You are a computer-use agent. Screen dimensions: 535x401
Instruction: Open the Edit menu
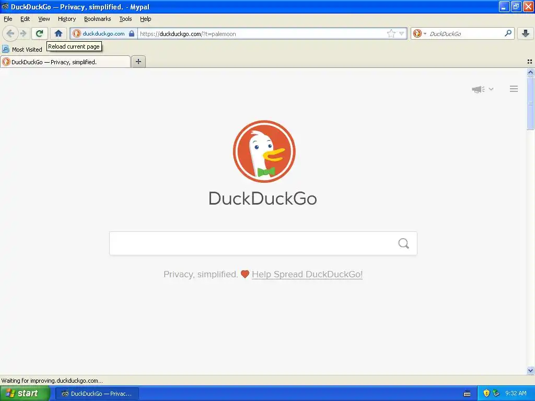[25, 19]
